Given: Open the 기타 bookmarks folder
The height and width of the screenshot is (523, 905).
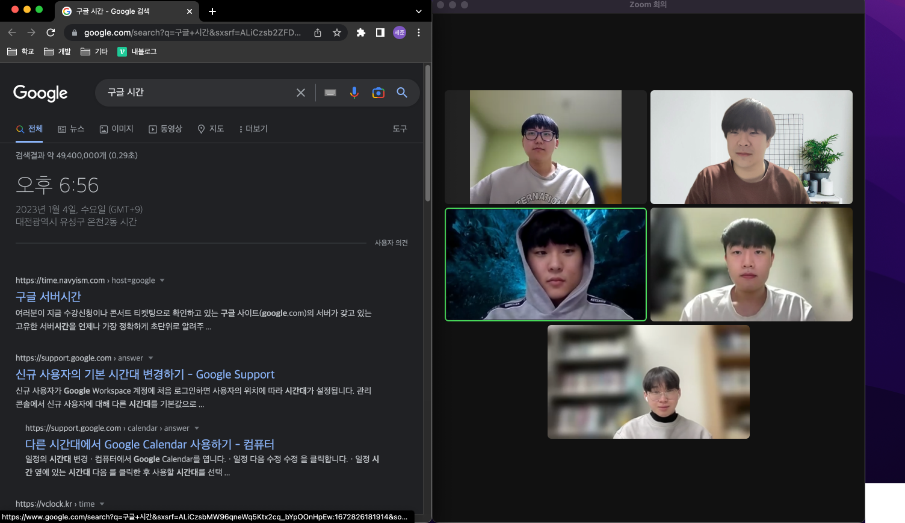Looking at the screenshot, I should (94, 52).
